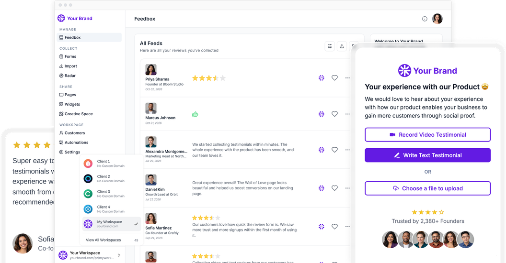Click Write Text Testimonial button
The width and height of the screenshot is (506, 263).
[427, 155]
